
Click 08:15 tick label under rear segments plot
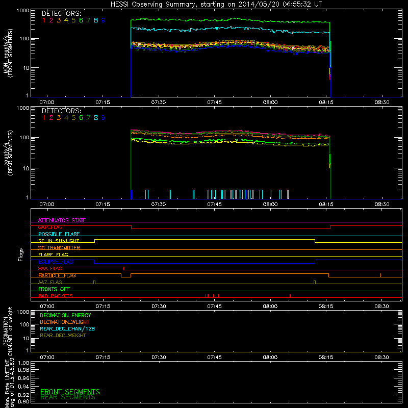click(x=326, y=205)
